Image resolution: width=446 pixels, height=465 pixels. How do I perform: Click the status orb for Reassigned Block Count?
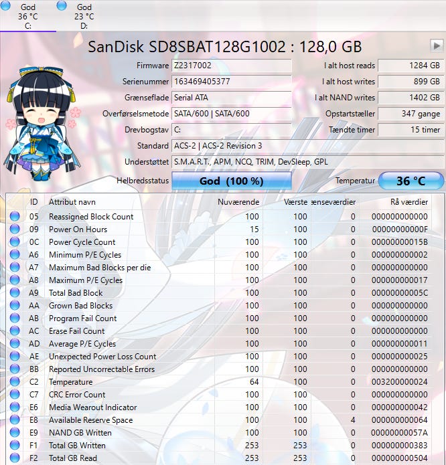click(x=15, y=216)
